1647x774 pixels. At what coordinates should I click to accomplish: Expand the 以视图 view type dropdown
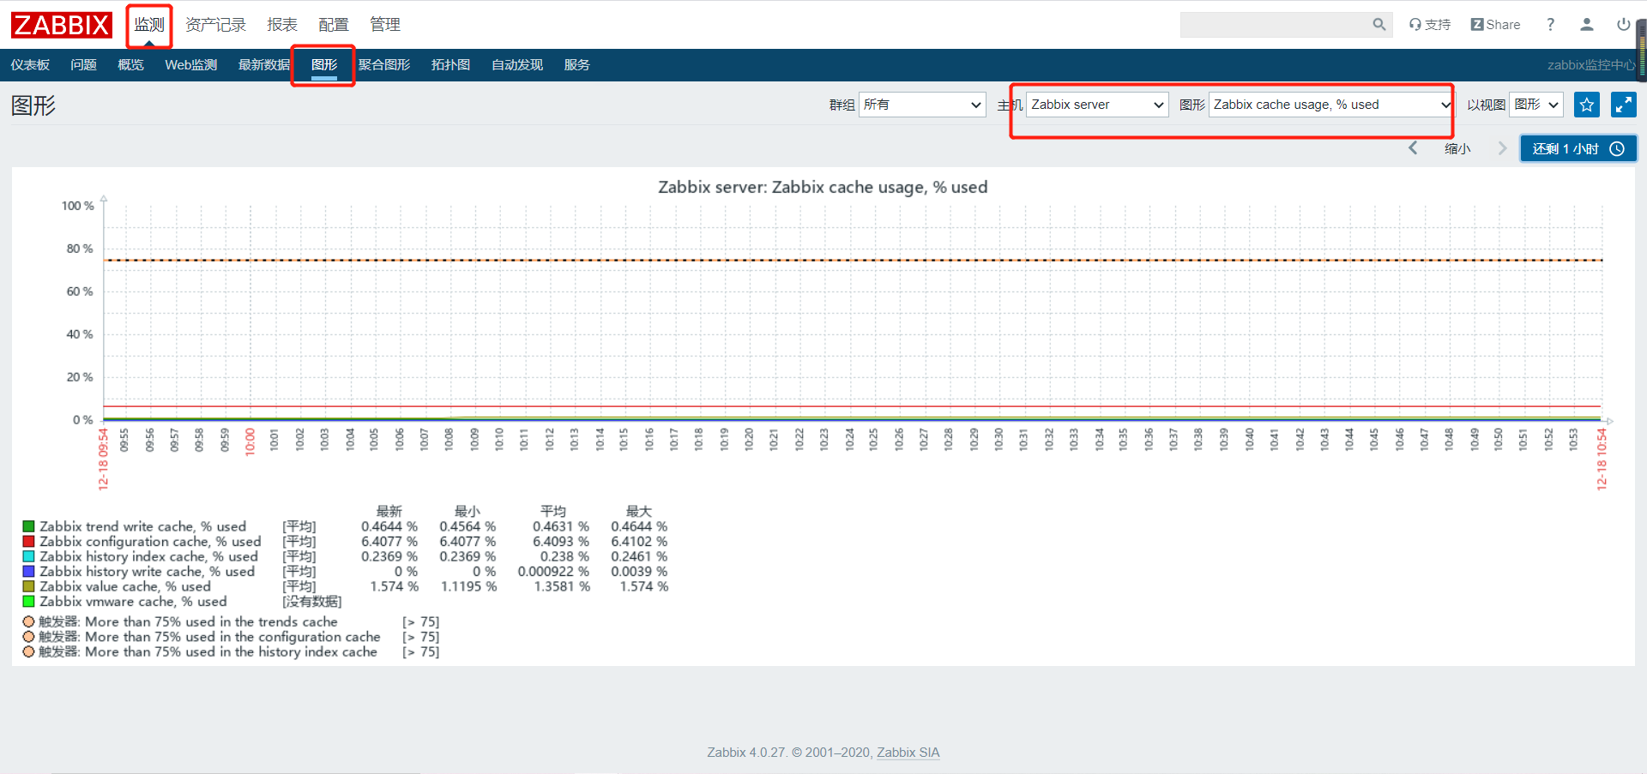click(x=1536, y=105)
